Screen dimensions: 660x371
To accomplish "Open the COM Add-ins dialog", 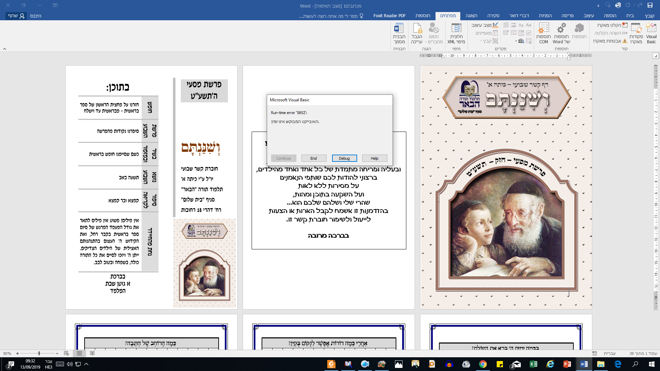I will point(543,33).
